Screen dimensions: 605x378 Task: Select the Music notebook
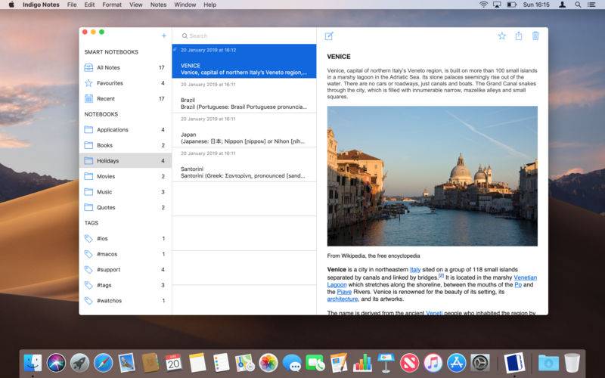click(125, 192)
